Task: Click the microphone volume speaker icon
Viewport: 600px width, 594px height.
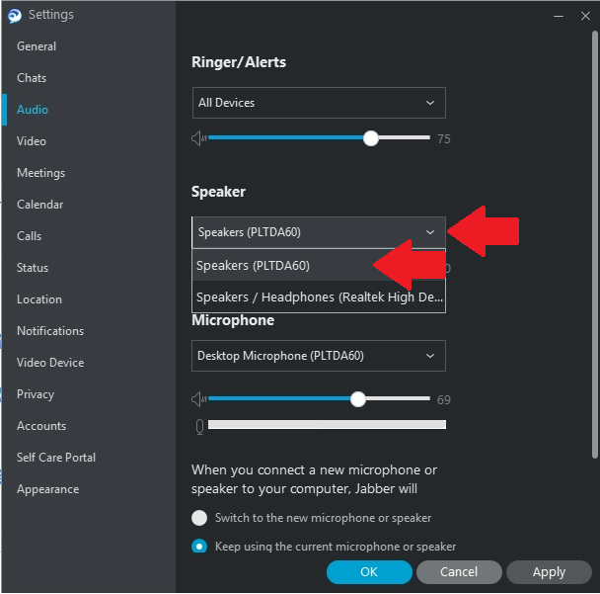Action: [199, 399]
